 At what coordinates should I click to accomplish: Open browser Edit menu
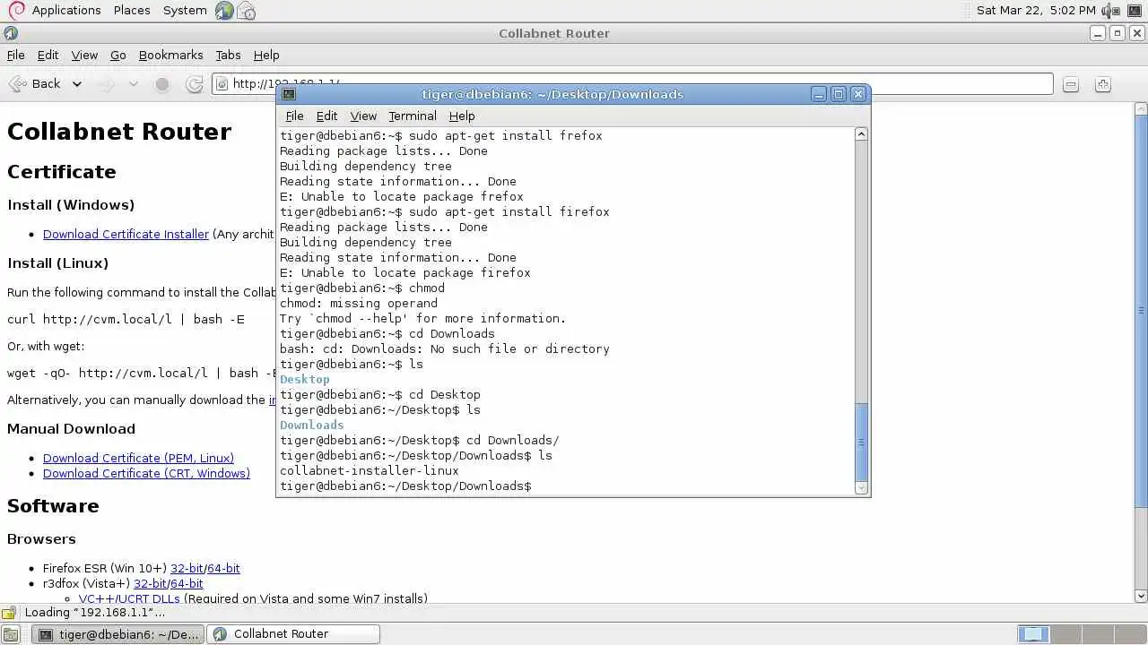(48, 55)
